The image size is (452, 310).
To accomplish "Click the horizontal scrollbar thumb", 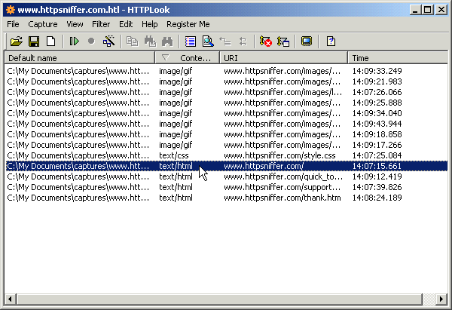I will pyautogui.click(x=219, y=299).
